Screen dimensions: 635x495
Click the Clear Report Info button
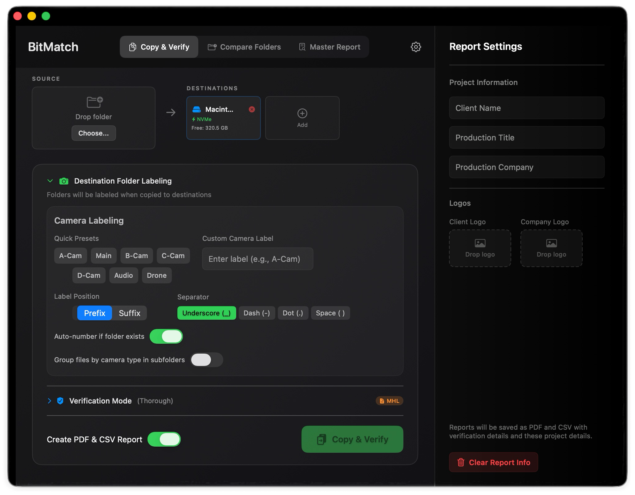pyautogui.click(x=493, y=462)
